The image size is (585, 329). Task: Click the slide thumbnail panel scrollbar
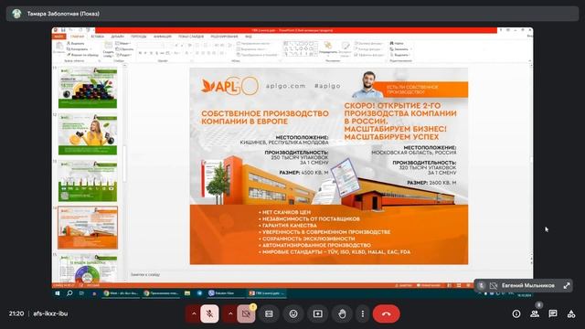(x=124, y=164)
